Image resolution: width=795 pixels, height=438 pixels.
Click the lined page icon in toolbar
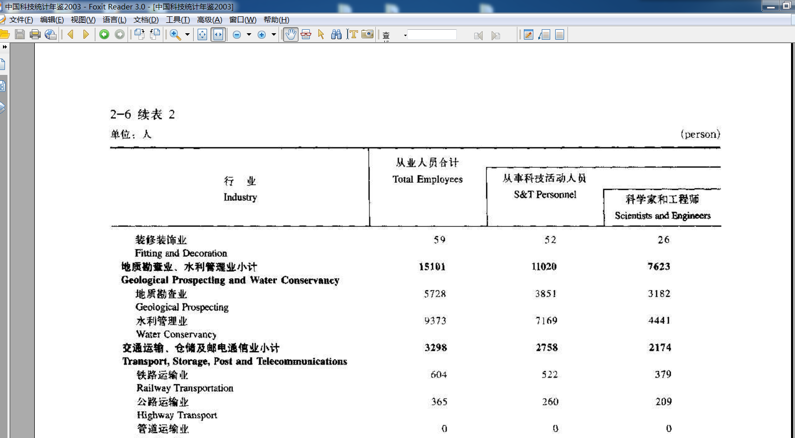coord(560,35)
